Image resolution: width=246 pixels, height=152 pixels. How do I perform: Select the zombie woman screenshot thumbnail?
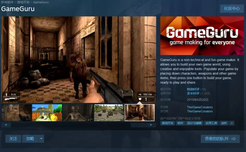tap(78, 113)
